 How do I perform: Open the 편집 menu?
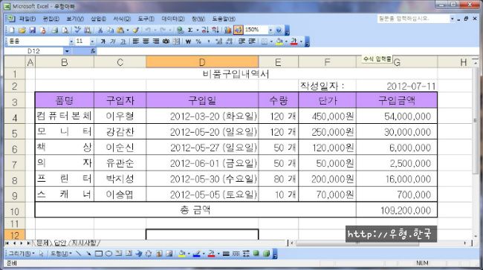[51, 19]
